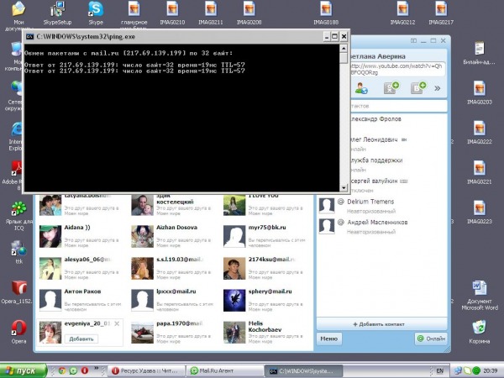Expand the quick launch overflow chevron
The width and height of the screenshot is (504, 378).
coord(96,369)
